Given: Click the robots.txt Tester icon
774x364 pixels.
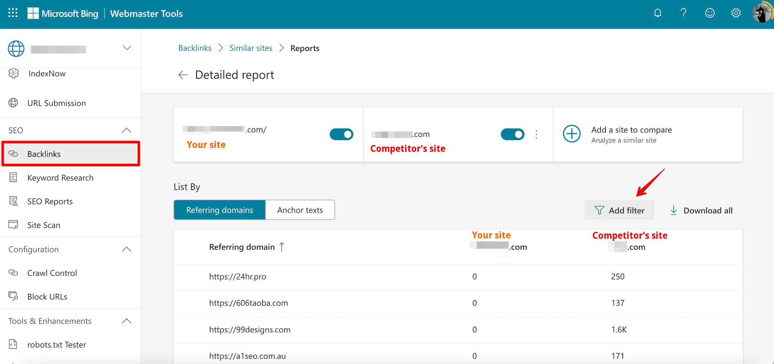Looking at the screenshot, I should 13,345.
